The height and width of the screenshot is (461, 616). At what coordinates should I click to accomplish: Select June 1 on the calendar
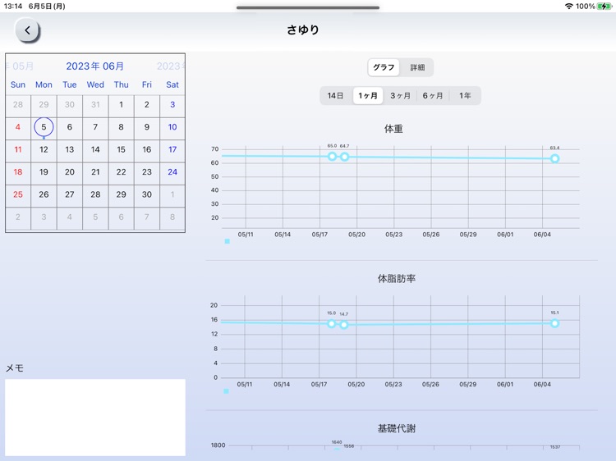(121, 105)
